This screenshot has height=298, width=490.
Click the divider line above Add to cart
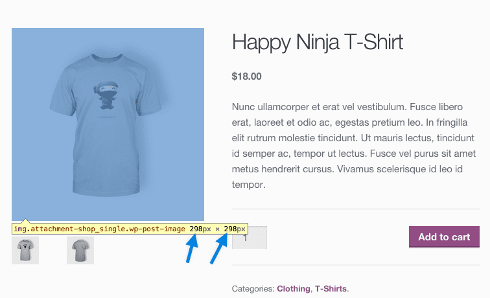click(x=356, y=209)
